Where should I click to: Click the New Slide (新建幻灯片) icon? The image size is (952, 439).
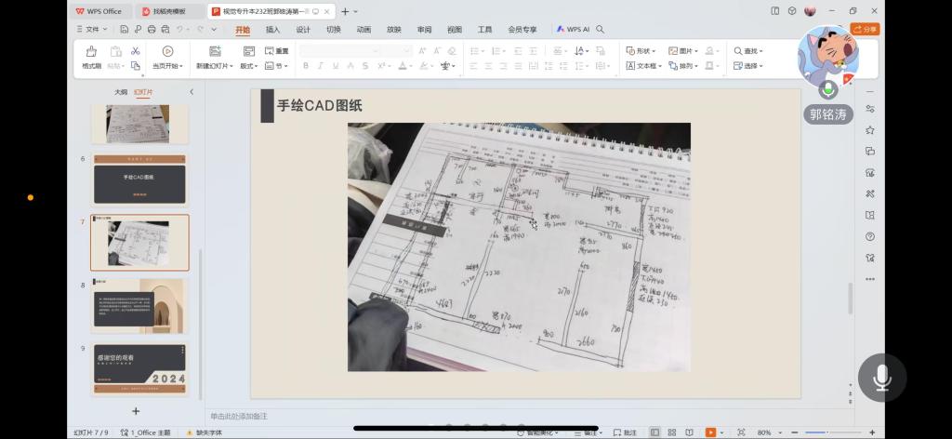coord(215,52)
